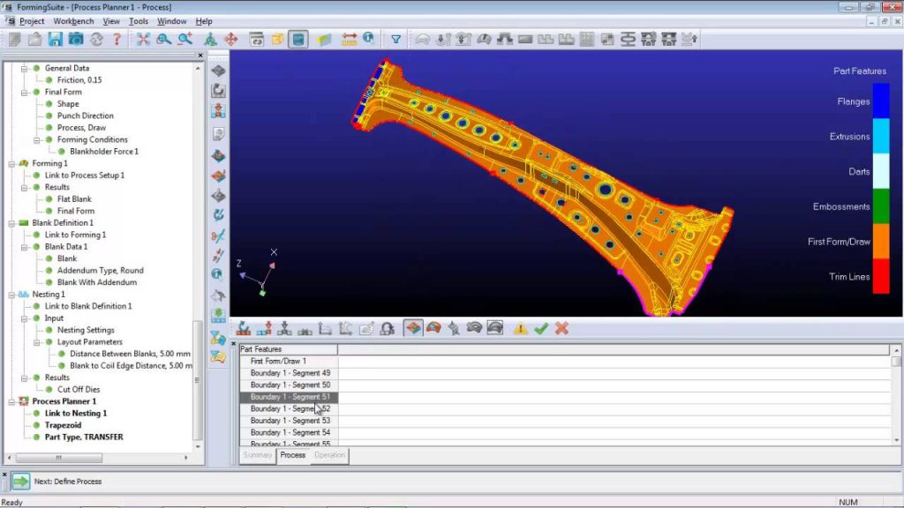Click the camera snapshot toolbar icon
This screenshot has width=904, height=508.
tap(76, 39)
